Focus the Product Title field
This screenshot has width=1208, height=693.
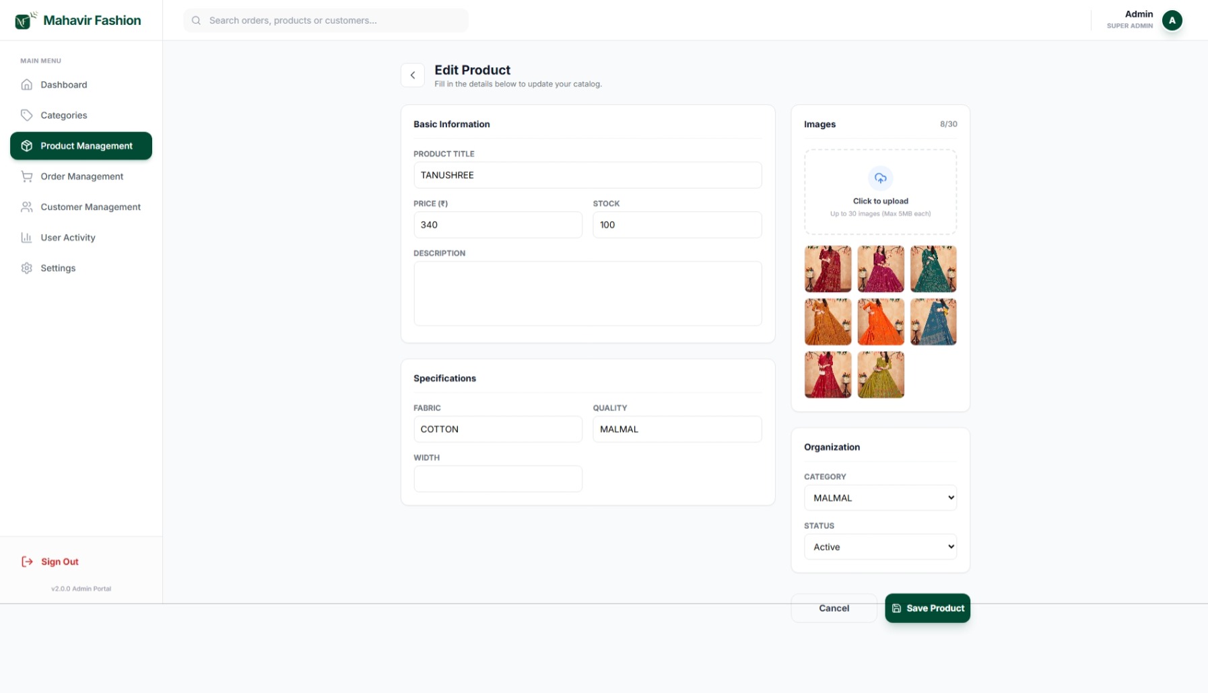[x=587, y=175]
